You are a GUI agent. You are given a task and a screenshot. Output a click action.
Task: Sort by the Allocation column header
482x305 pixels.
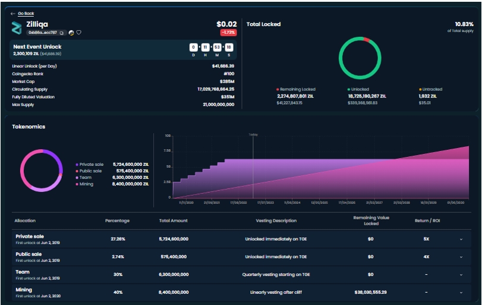pyautogui.click(x=25, y=221)
